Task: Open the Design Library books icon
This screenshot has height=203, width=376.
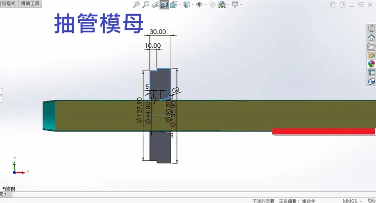Action: tap(371, 28)
